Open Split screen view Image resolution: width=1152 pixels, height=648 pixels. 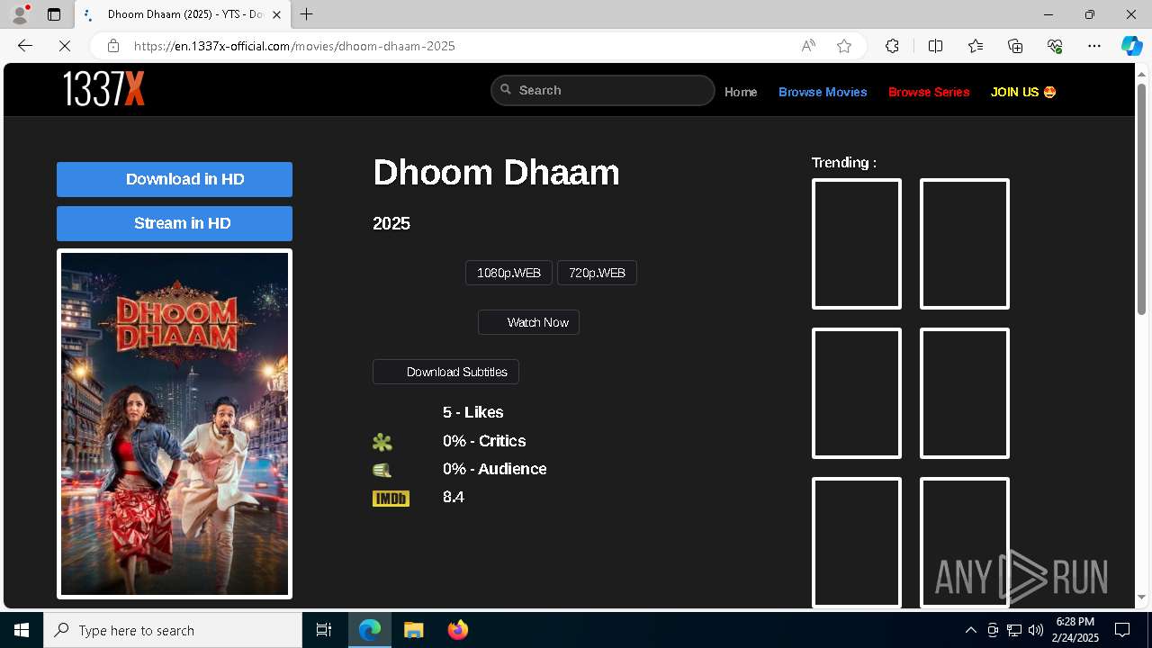point(935,46)
